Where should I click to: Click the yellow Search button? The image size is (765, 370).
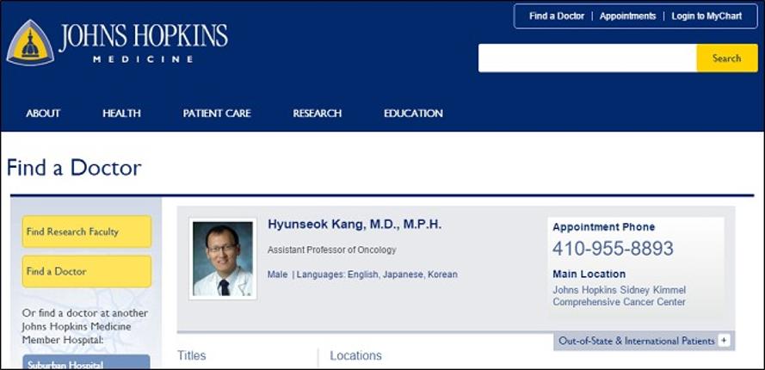click(x=726, y=59)
